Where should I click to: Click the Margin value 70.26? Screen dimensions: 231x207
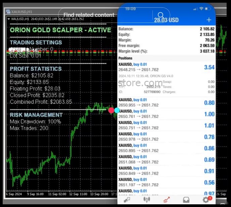210,40
